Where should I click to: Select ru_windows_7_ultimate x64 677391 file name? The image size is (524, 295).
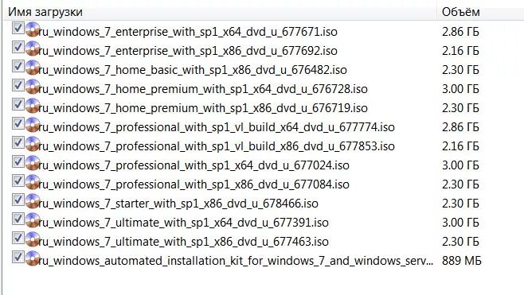click(x=183, y=223)
